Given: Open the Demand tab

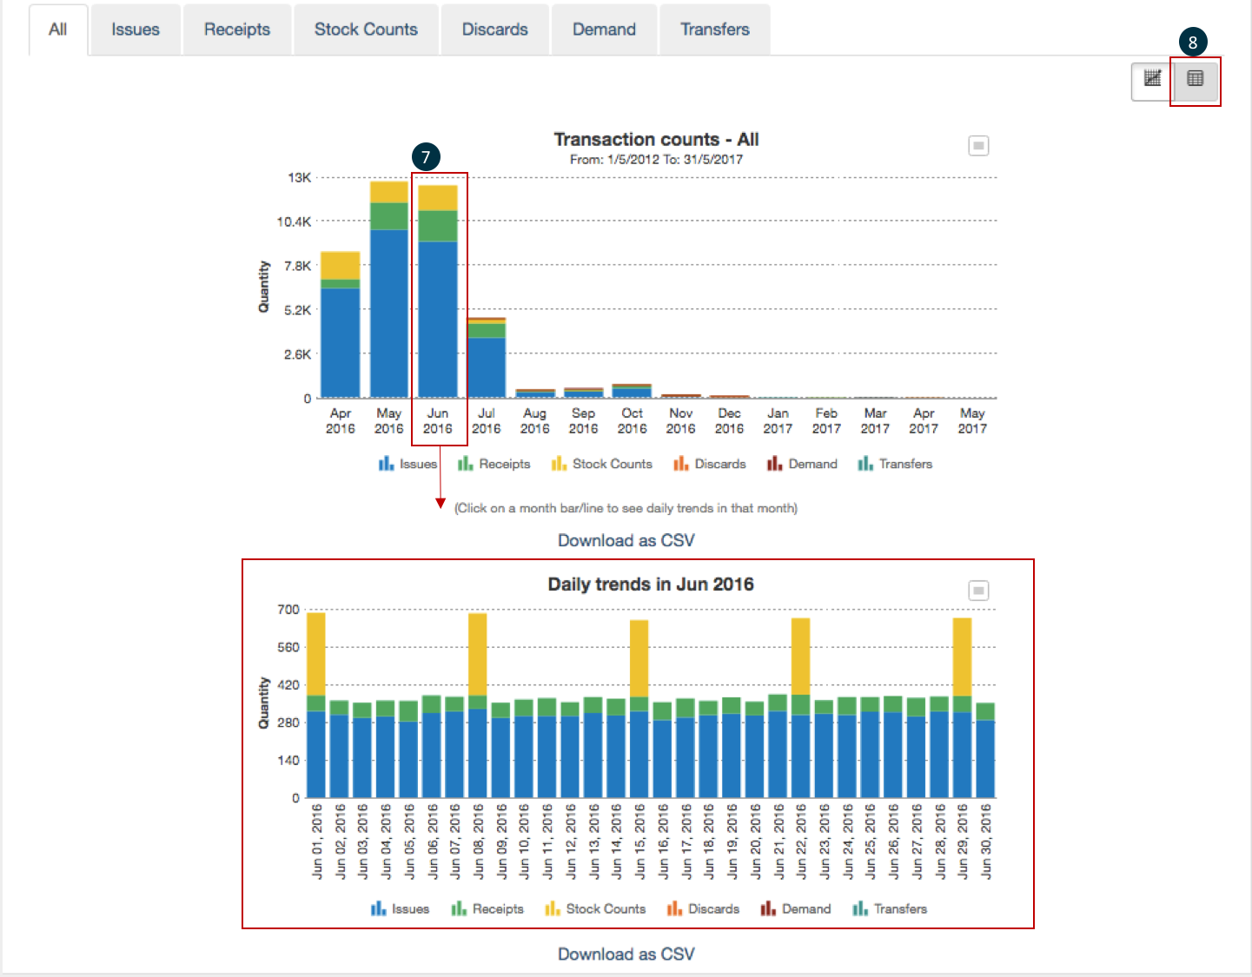Looking at the screenshot, I should pos(604,30).
